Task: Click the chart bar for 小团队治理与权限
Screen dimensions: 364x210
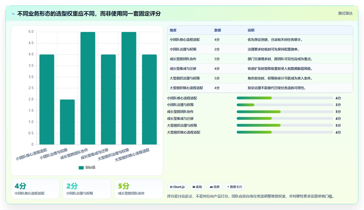Action: coord(67,122)
